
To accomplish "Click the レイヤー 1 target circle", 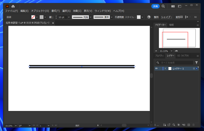I will point(194,68).
